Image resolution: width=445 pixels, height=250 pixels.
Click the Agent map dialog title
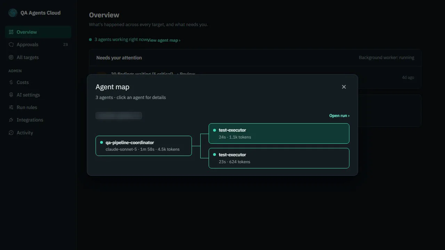[x=112, y=87]
